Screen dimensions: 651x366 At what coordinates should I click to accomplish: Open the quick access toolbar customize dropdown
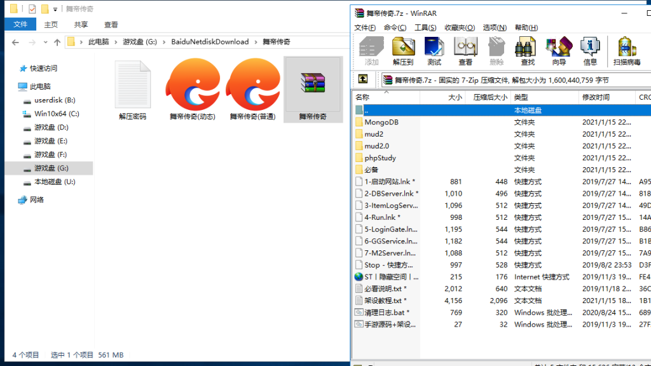click(55, 9)
